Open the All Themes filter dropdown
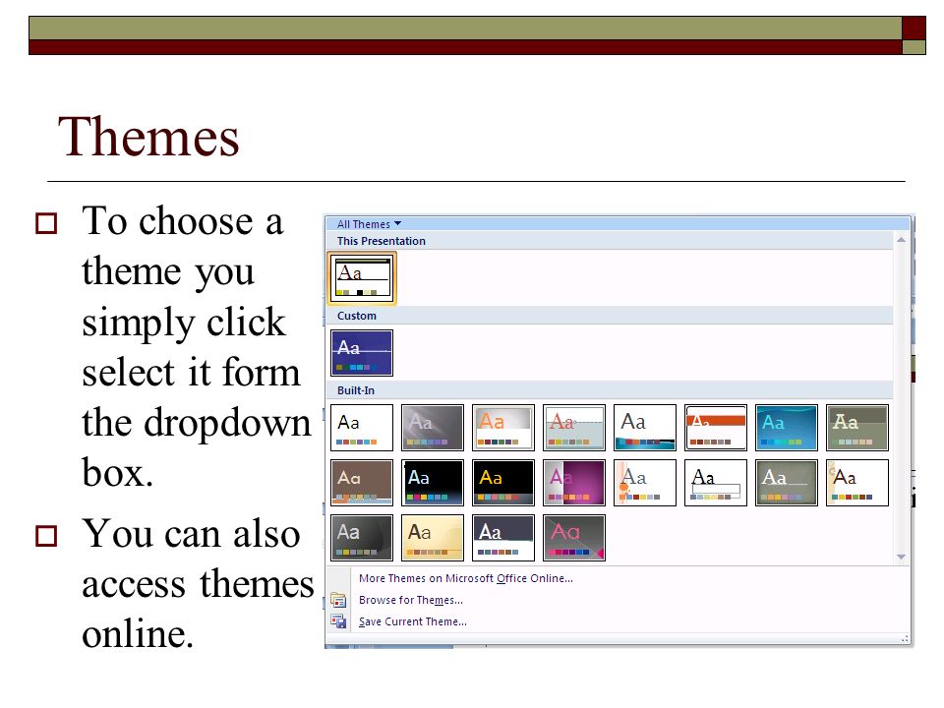The image size is (944, 708). click(x=369, y=224)
